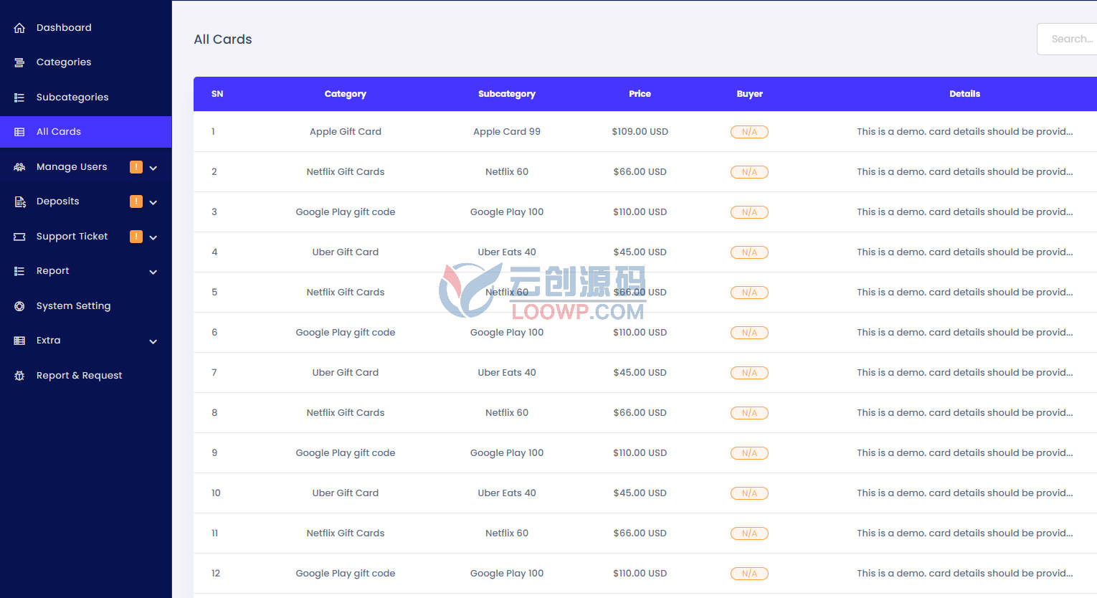This screenshot has width=1097, height=598.
Task: Click the Report & Request bug icon
Action: (x=19, y=376)
